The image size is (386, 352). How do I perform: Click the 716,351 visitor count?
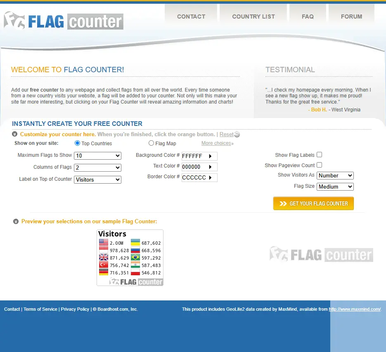[119, 273]
